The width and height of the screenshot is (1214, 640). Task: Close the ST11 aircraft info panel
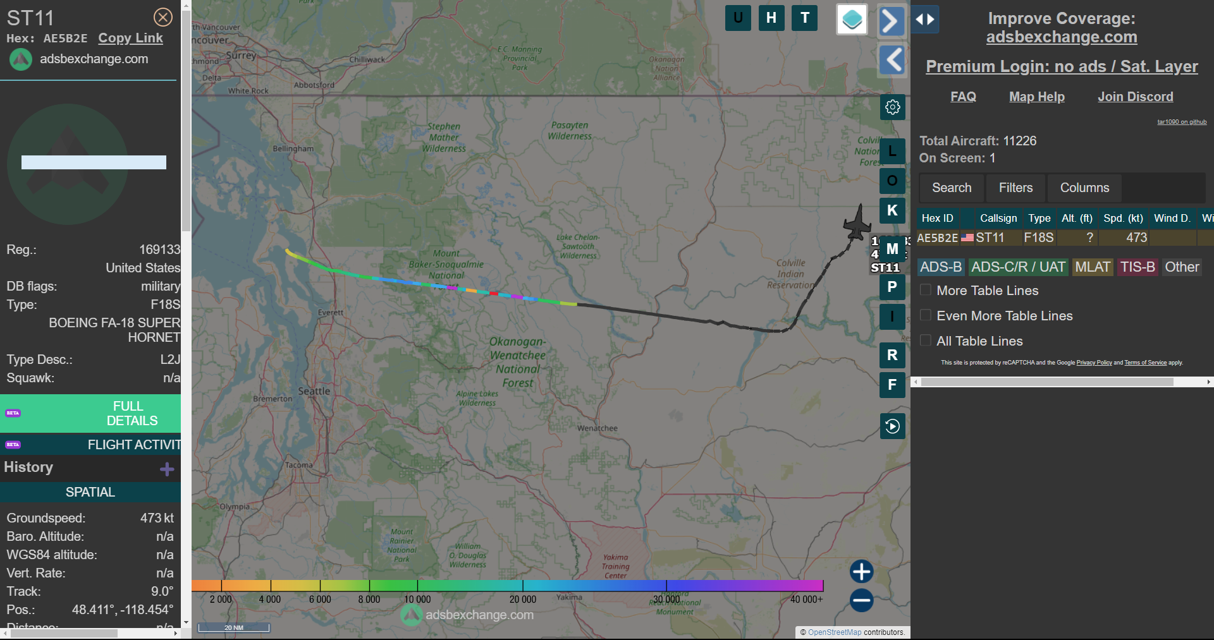163,17
